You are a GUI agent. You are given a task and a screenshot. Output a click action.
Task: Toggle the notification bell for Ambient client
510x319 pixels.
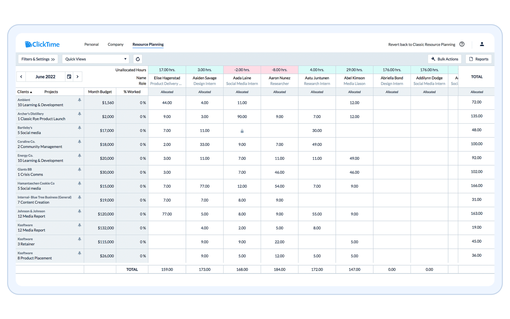click(x=79, y=100)
